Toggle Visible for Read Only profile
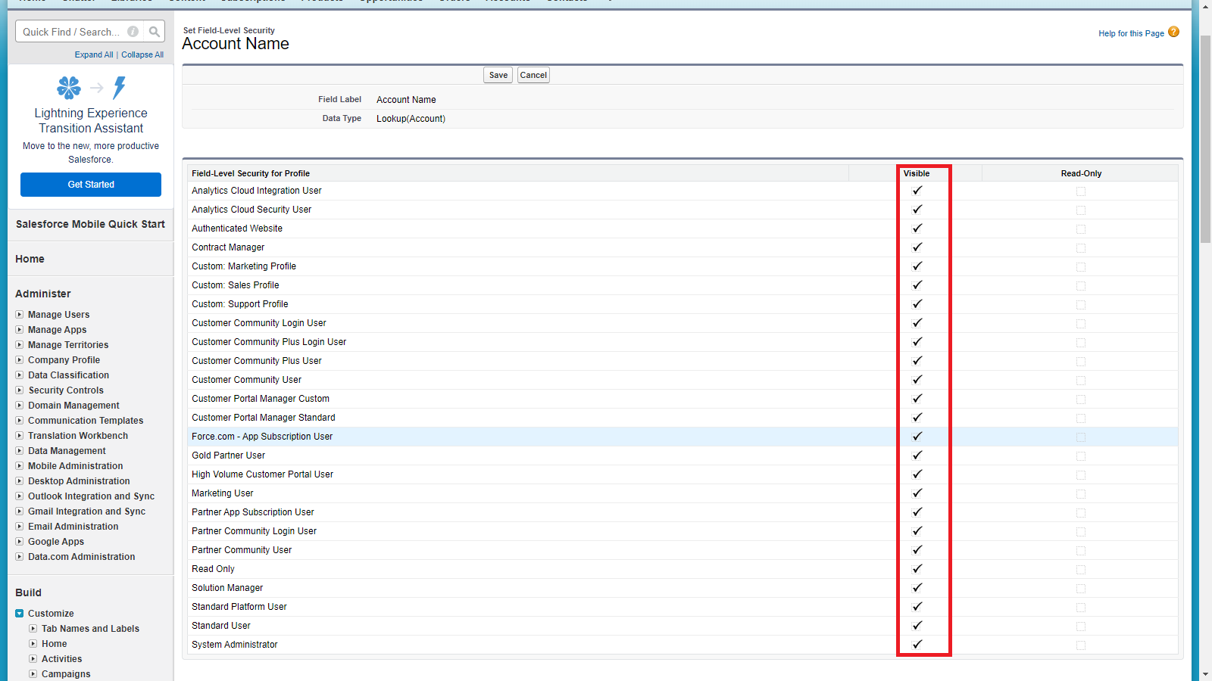This screenshot has height=681, width=1212. (917, 569)
